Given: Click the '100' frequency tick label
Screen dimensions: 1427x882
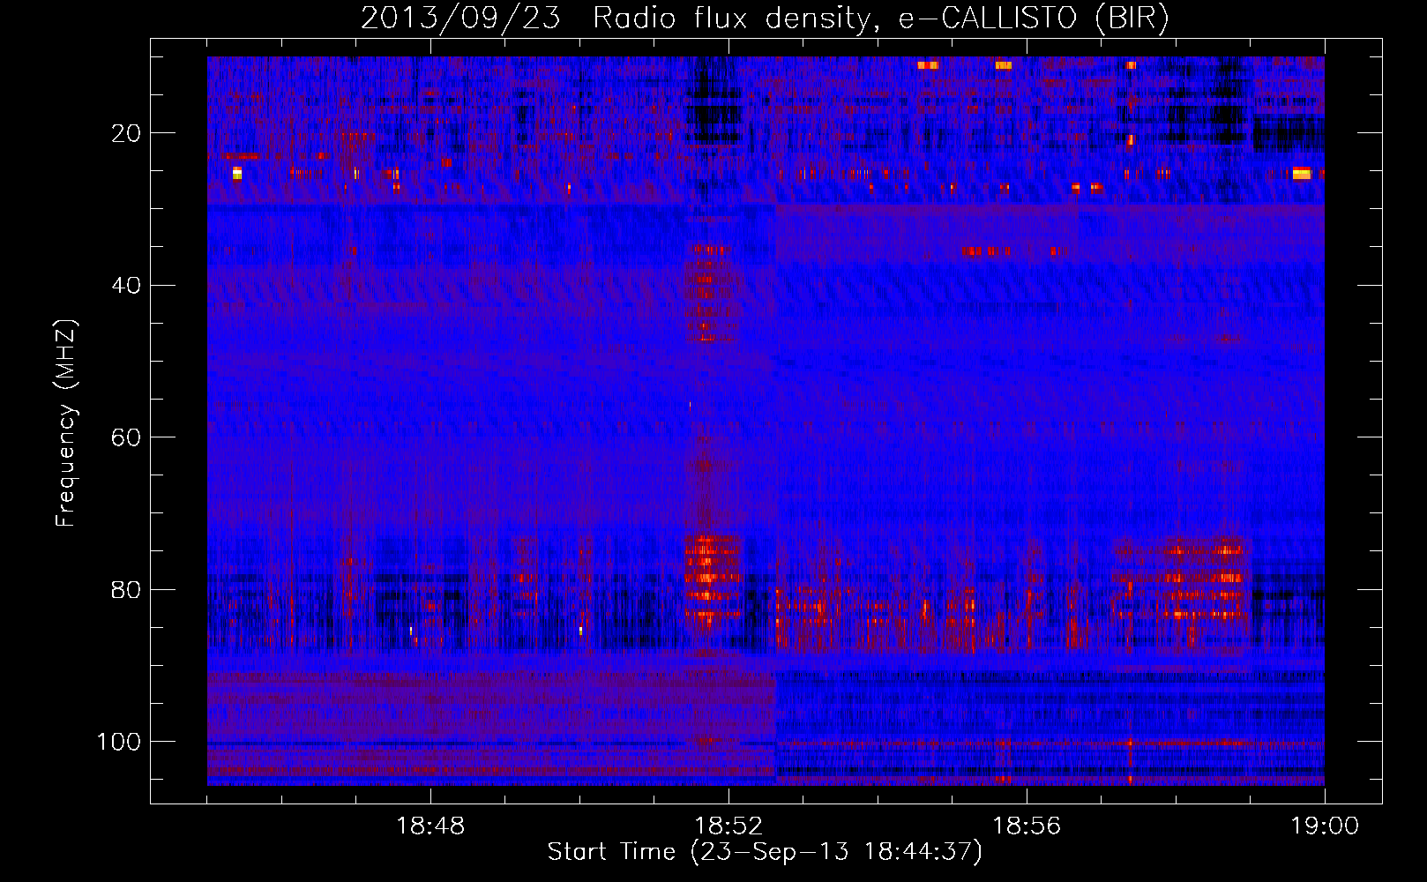Looking at the screenshot, I should tap(119, 742).
